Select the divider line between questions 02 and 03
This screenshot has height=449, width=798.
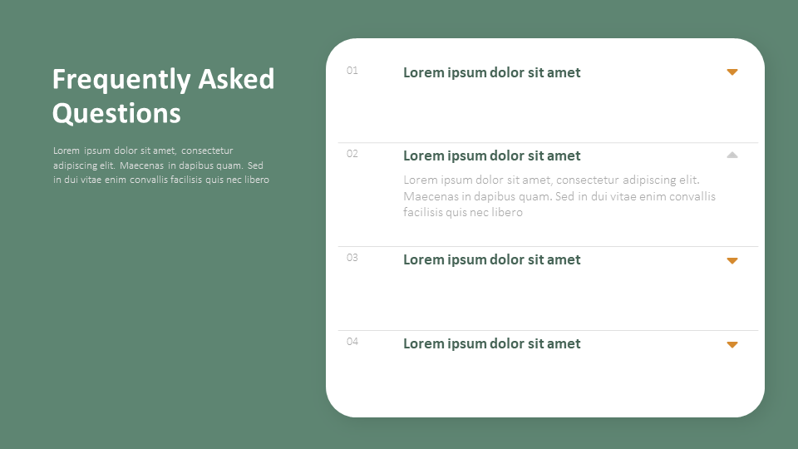click(x=548, y=246)
